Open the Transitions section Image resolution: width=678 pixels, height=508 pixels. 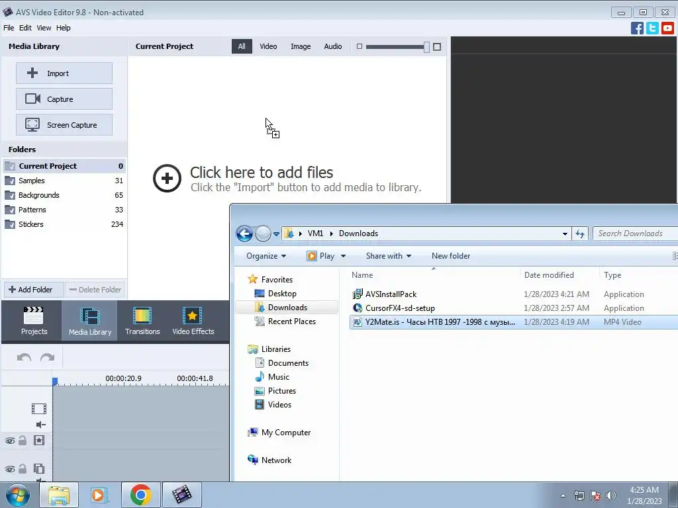tap(142, 321)
